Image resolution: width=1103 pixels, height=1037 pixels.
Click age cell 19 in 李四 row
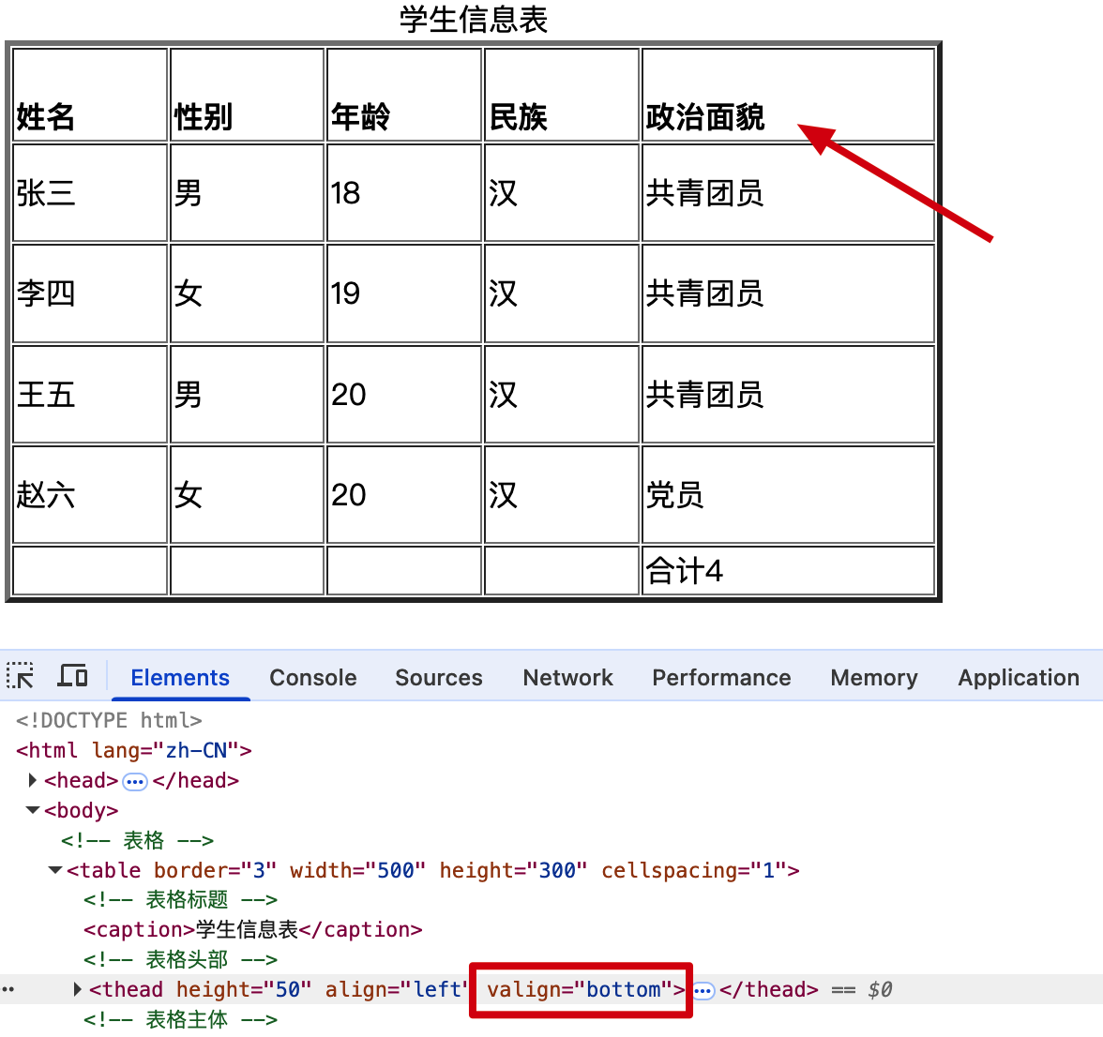pos(404,293)
